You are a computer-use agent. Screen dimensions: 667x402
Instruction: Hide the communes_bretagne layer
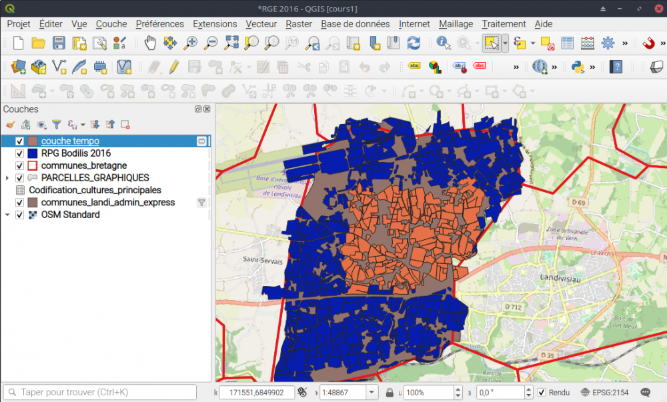pyautogui.click(x=19, y=165)
